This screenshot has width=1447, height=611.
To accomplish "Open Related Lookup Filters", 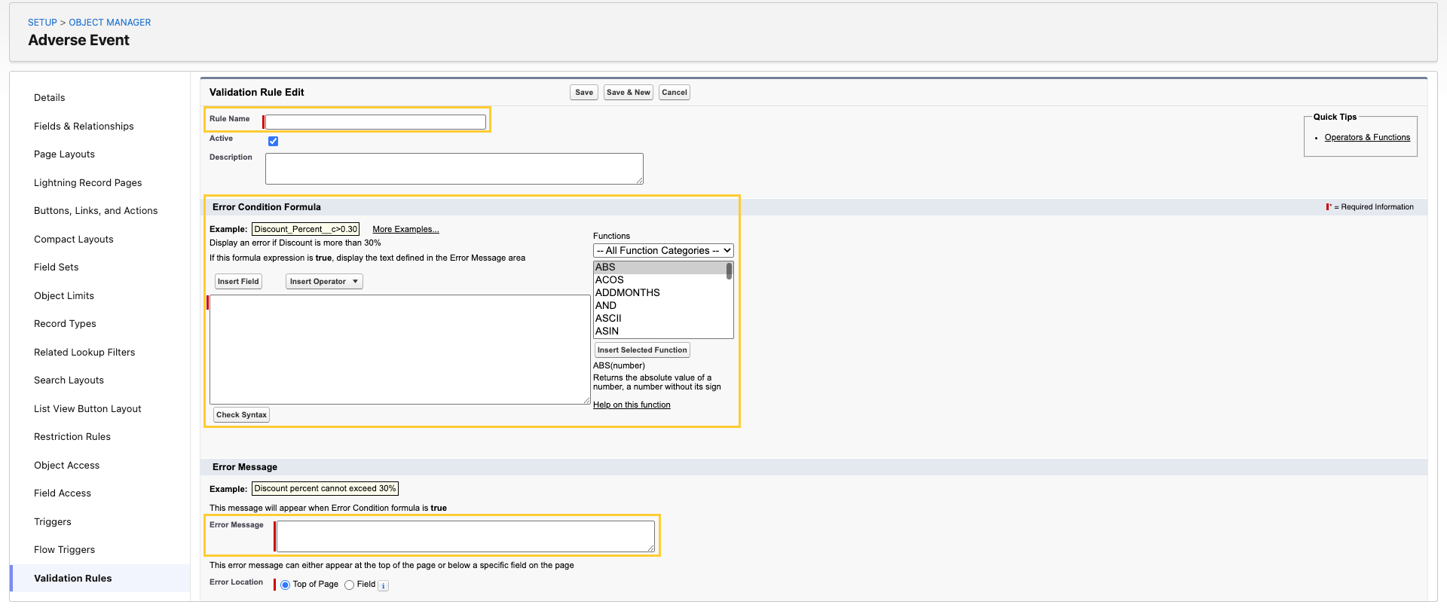I will 84,352.
